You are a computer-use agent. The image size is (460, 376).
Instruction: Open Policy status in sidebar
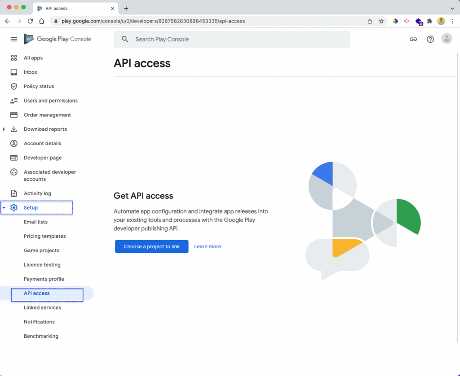(x=39, y=86)
